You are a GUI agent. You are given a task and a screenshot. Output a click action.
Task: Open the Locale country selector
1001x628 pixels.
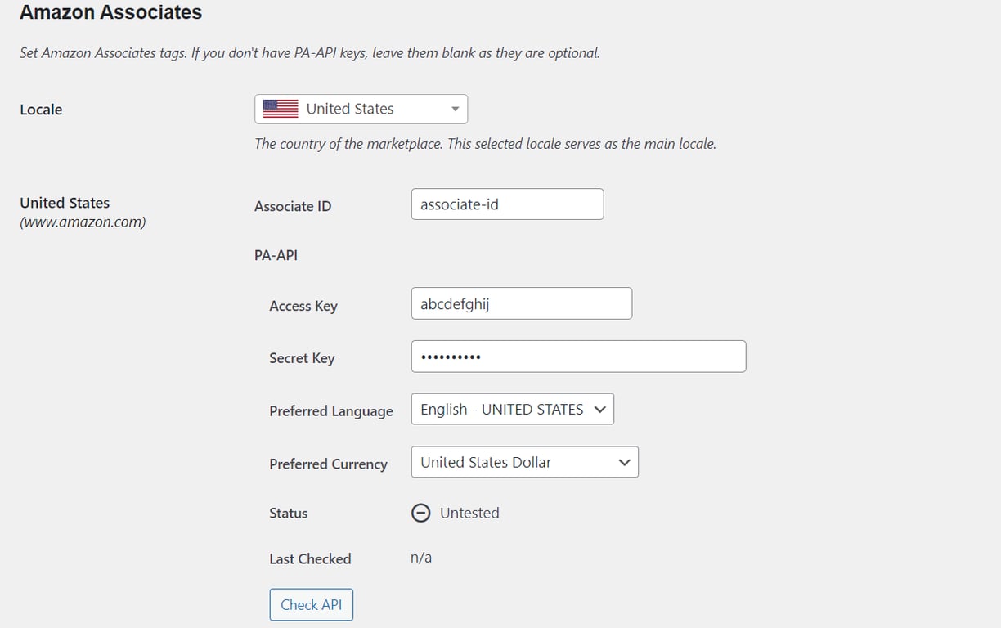tap(361, 108)
